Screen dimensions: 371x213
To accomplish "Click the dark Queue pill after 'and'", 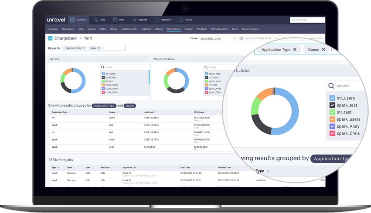I will click(130, 106).
